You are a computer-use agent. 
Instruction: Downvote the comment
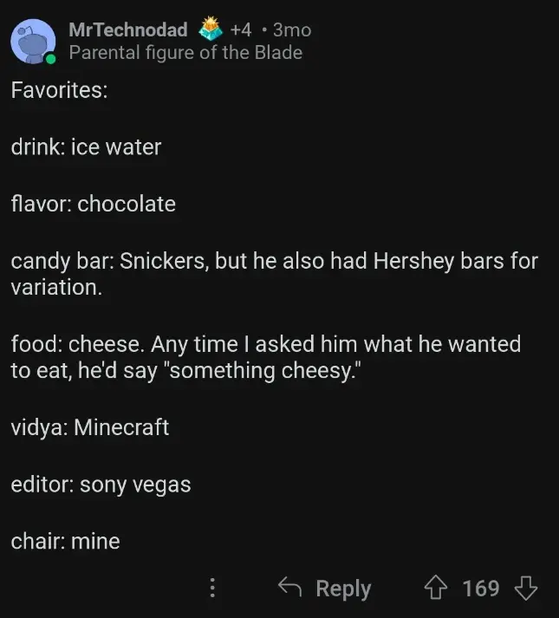[525, 589]
